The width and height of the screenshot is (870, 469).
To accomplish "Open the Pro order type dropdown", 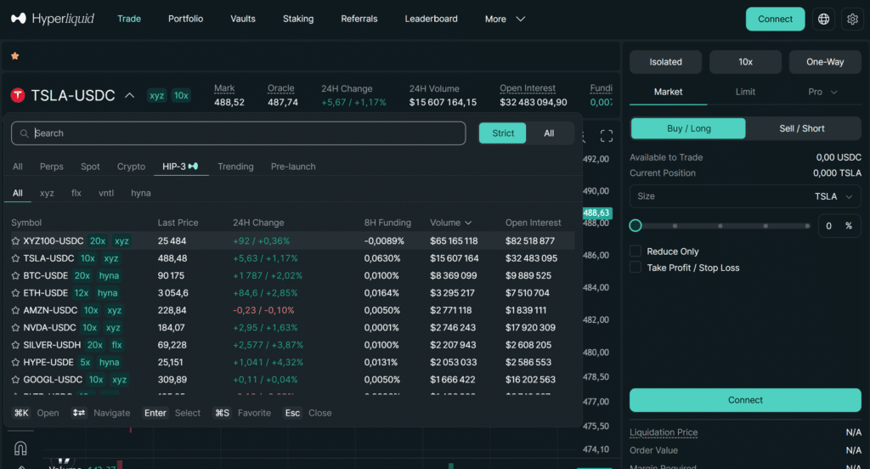I will [822, 92].
